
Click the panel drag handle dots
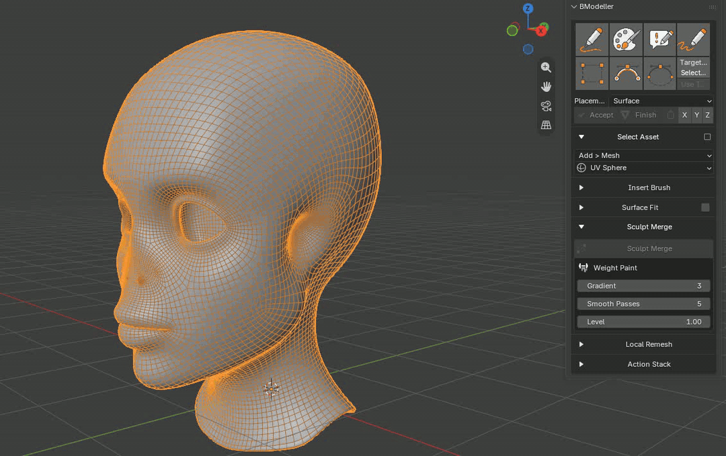pyautogui.click(x=712, y=7)
